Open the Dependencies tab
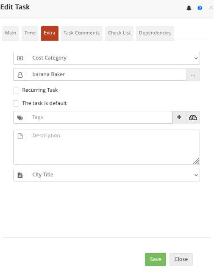 (155, 33)
